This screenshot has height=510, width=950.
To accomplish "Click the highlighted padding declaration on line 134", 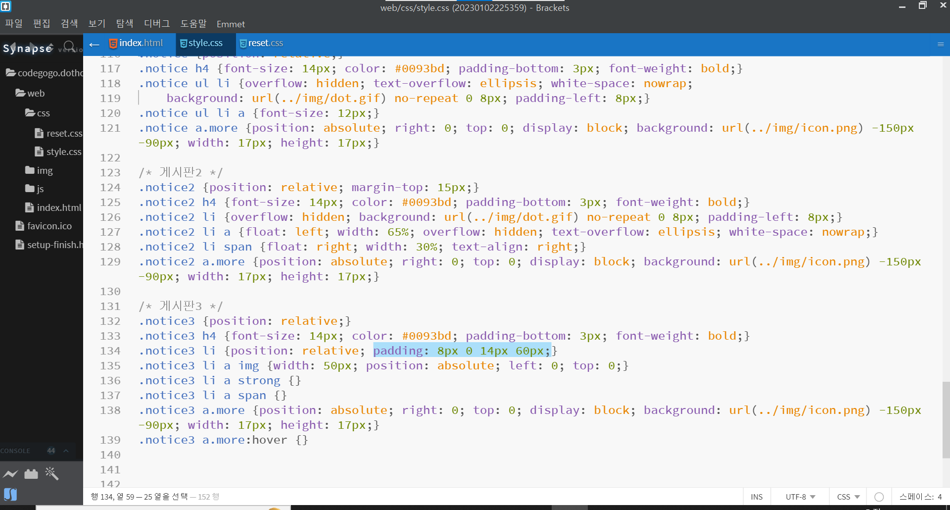I will 462,351.
